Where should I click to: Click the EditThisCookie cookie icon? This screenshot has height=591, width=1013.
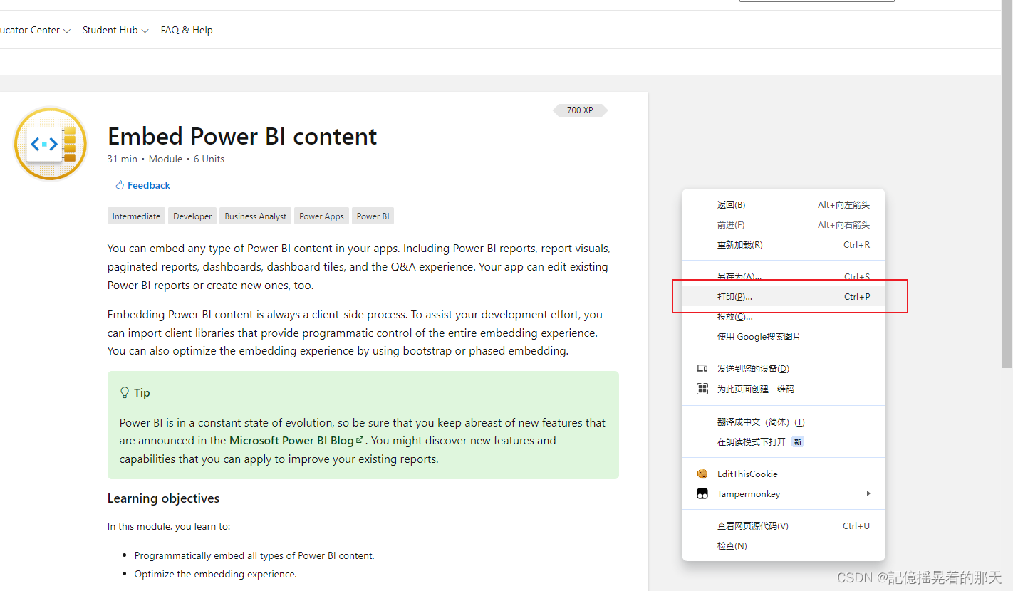tap(702, 474)
